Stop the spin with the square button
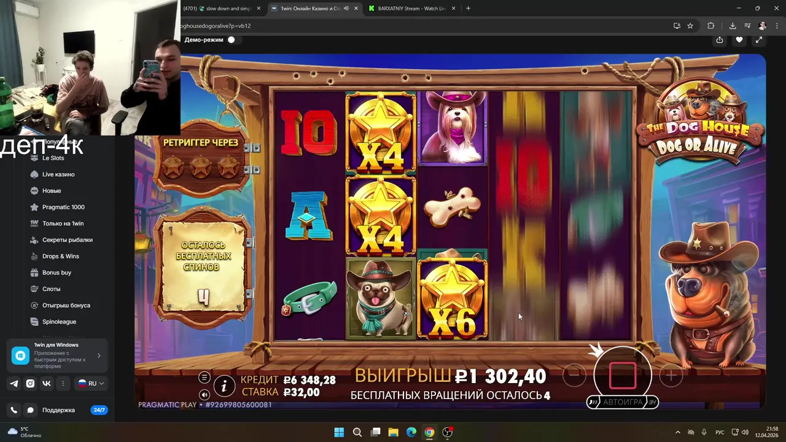Viewport: 786px width, 442px height. click(x=623, y=376)
